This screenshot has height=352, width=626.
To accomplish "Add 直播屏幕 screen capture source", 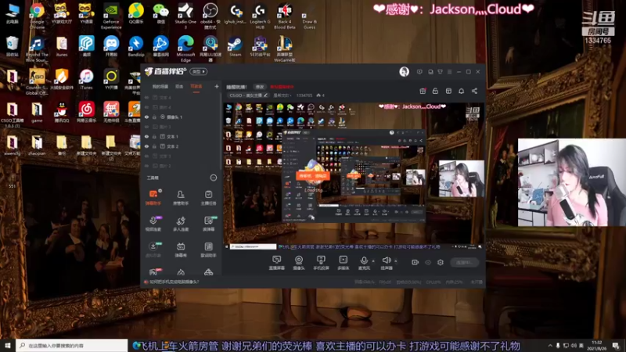I will pos(277,263).
